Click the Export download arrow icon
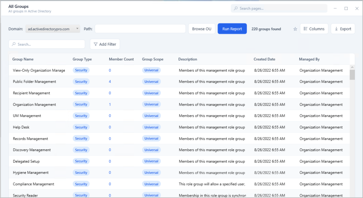363x198 pixels. (336, 29)
